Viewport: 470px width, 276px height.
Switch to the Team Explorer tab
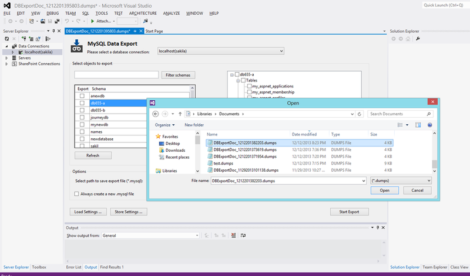tap(435, 267)
